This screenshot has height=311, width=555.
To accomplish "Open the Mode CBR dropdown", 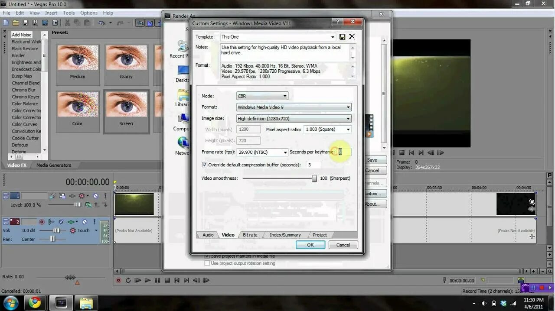I will pyautogui.click(x=285, y=96).
